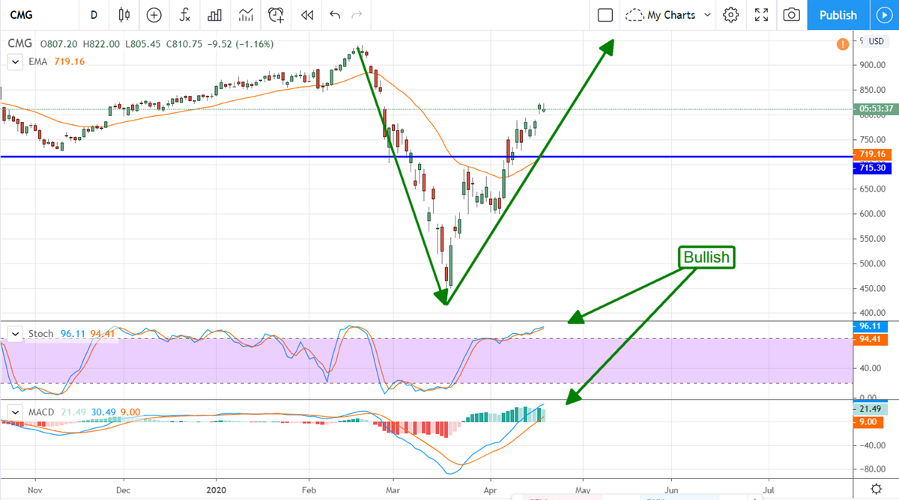Click the Jun time axis label
The image size is (899, 500).
click(671, 489)
